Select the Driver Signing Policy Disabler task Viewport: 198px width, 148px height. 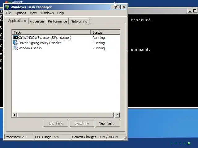pyautogui.click(x=40, y=43)
